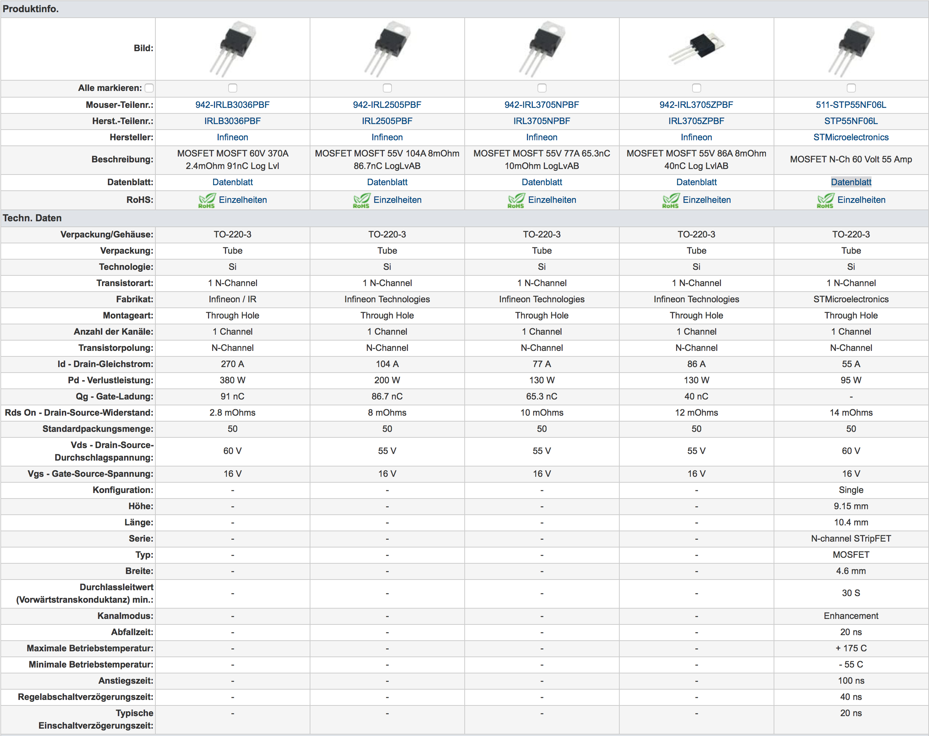Screen dimensions: 929x736
Task: Click the 'MOSFET N-Ch 60 Volt 55 Amp' description
Action: pyautogui.click(x=851, y=159)
